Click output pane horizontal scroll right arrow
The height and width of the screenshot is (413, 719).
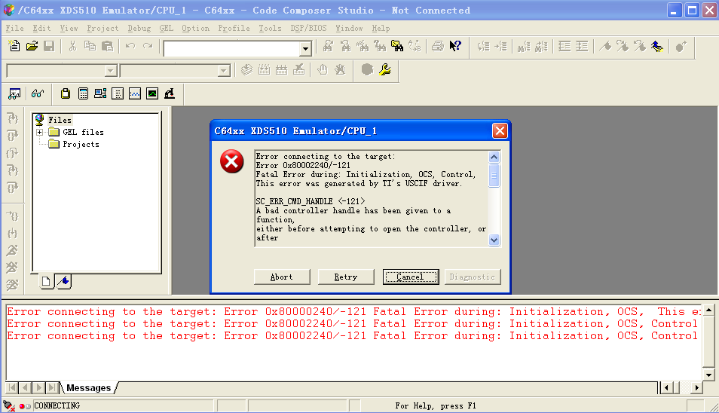(697, 388)
